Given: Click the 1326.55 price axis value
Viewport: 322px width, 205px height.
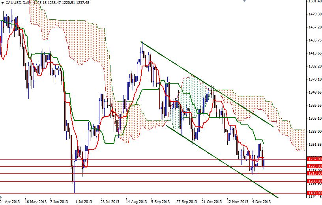Looking at the screenshot, I should tap(315, 105).
